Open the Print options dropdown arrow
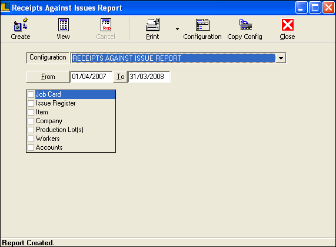Screen dimensions: 336x247 [x=177, y=29]
